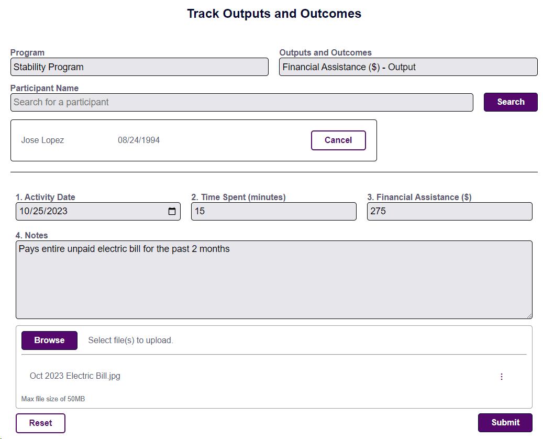Edit the Time Spent minutes field
Screen dimensions: 543x439
[273, 212]
